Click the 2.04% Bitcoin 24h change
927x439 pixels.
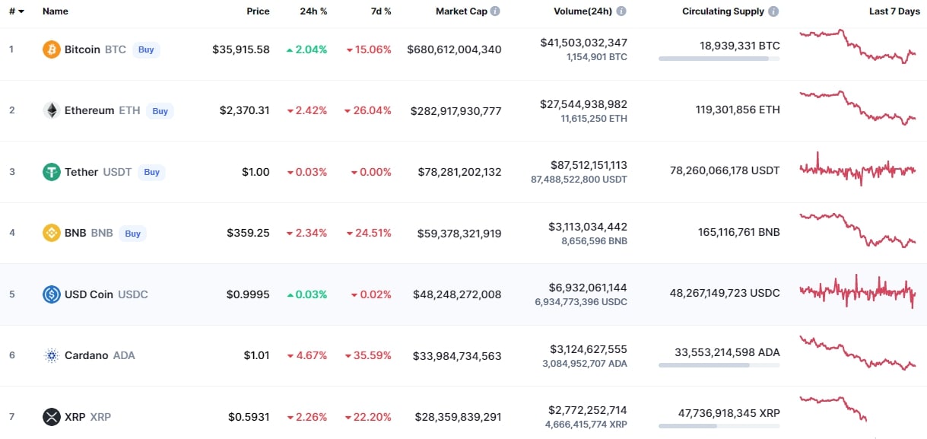307,49
